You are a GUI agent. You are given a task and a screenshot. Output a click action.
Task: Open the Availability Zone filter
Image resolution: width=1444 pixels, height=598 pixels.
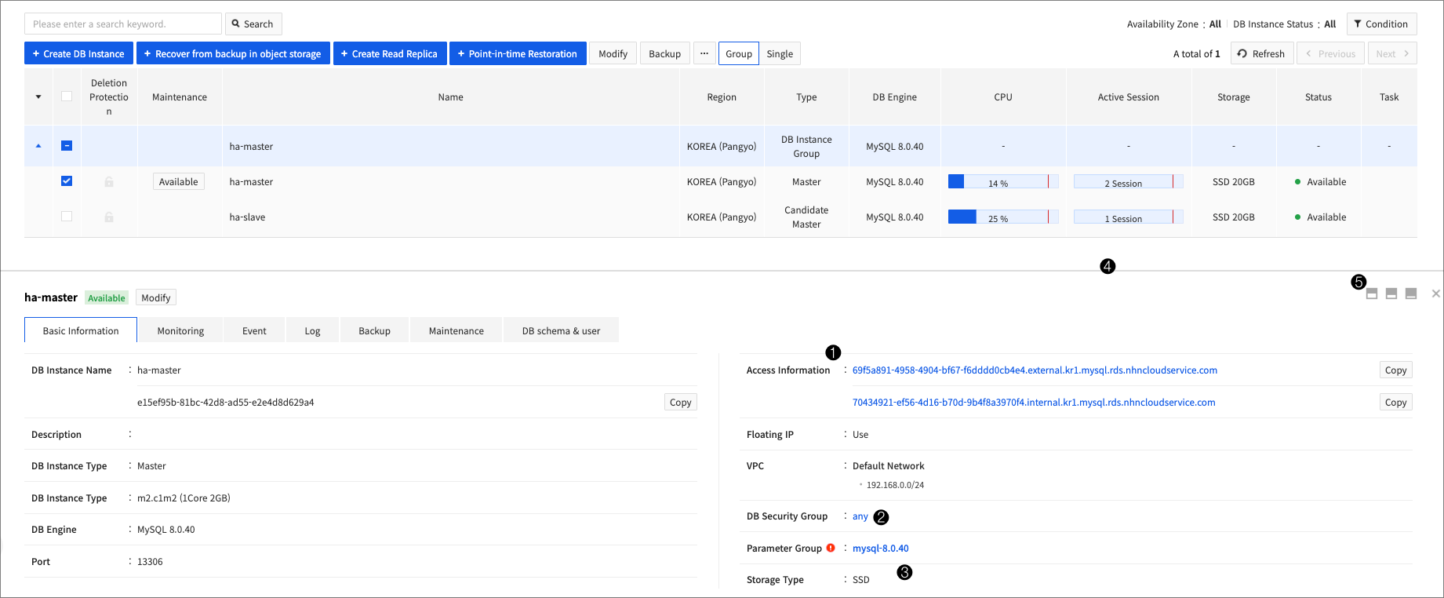point(1173,24)
